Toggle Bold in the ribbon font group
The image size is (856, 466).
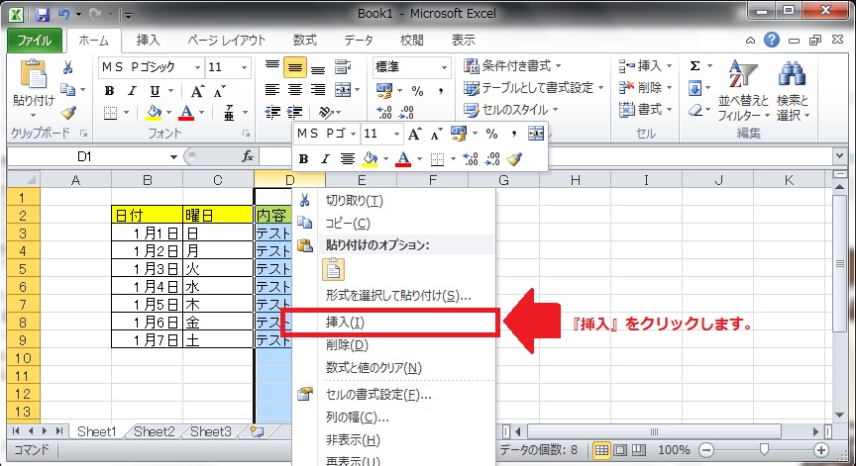coord(109,91)
